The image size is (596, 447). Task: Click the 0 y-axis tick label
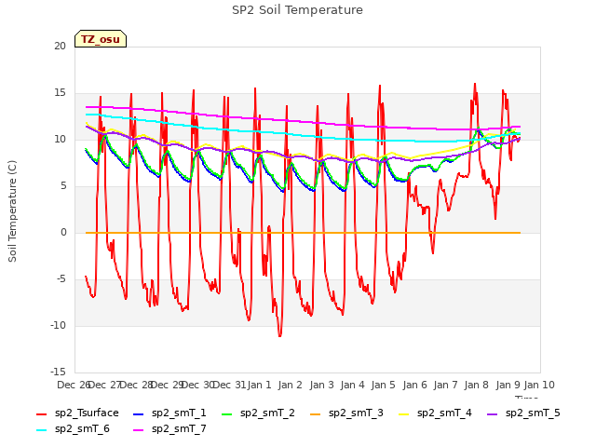[x=63, y=232]
